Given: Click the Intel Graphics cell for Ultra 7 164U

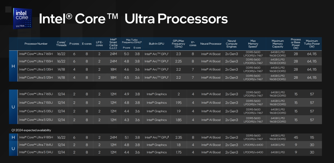Looking at the screenshot, I should coord(157,145).
